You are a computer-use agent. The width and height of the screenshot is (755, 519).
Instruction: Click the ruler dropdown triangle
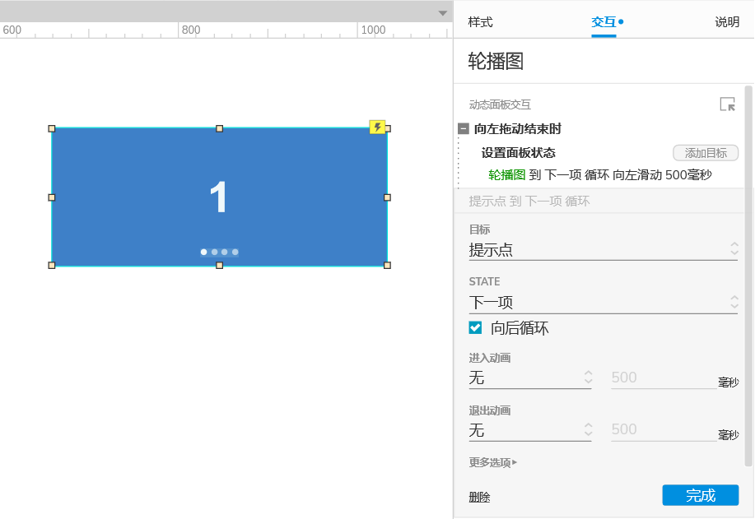pyautogui.click(x=442, y=13)
